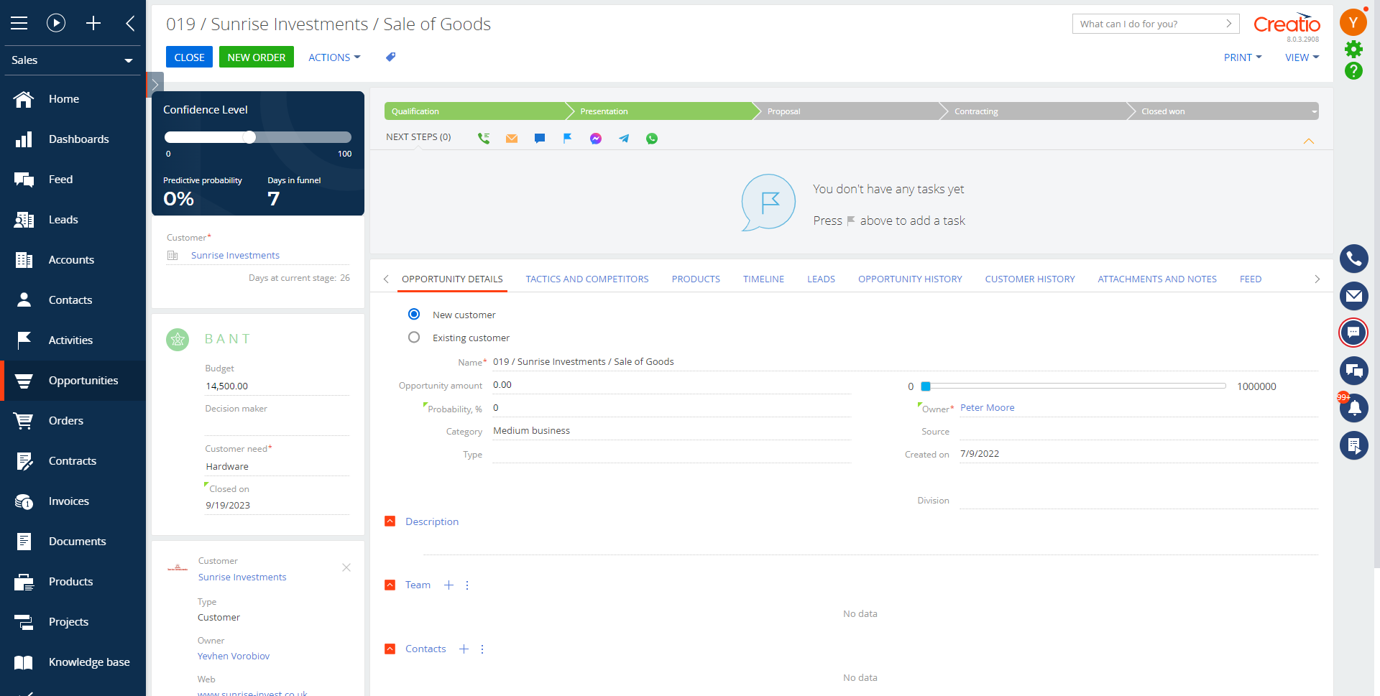This screenshot has width=1380, height=696.
Task: Open the notifications bell icon
Action: click(x=1354, y=408)
